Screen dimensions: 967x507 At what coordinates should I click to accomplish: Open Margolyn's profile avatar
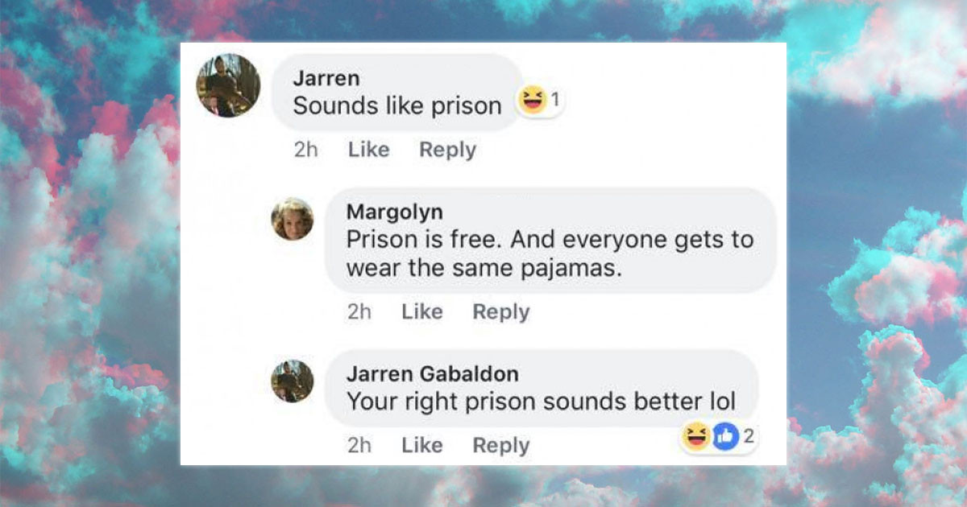click(x=292, y=219)
